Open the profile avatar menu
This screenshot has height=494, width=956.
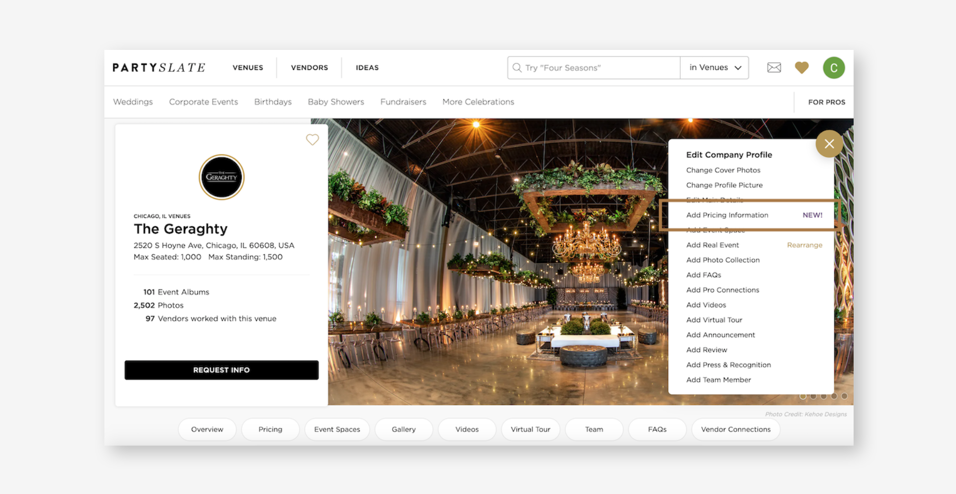[x=833, y=67]
